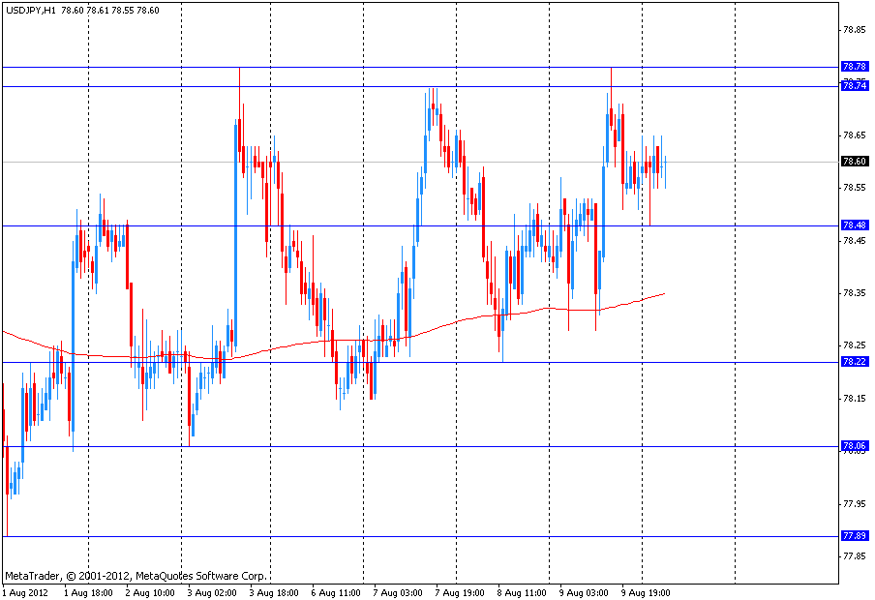
Task: Click the 3 Aug 02:00 time label
Action: 212,591
